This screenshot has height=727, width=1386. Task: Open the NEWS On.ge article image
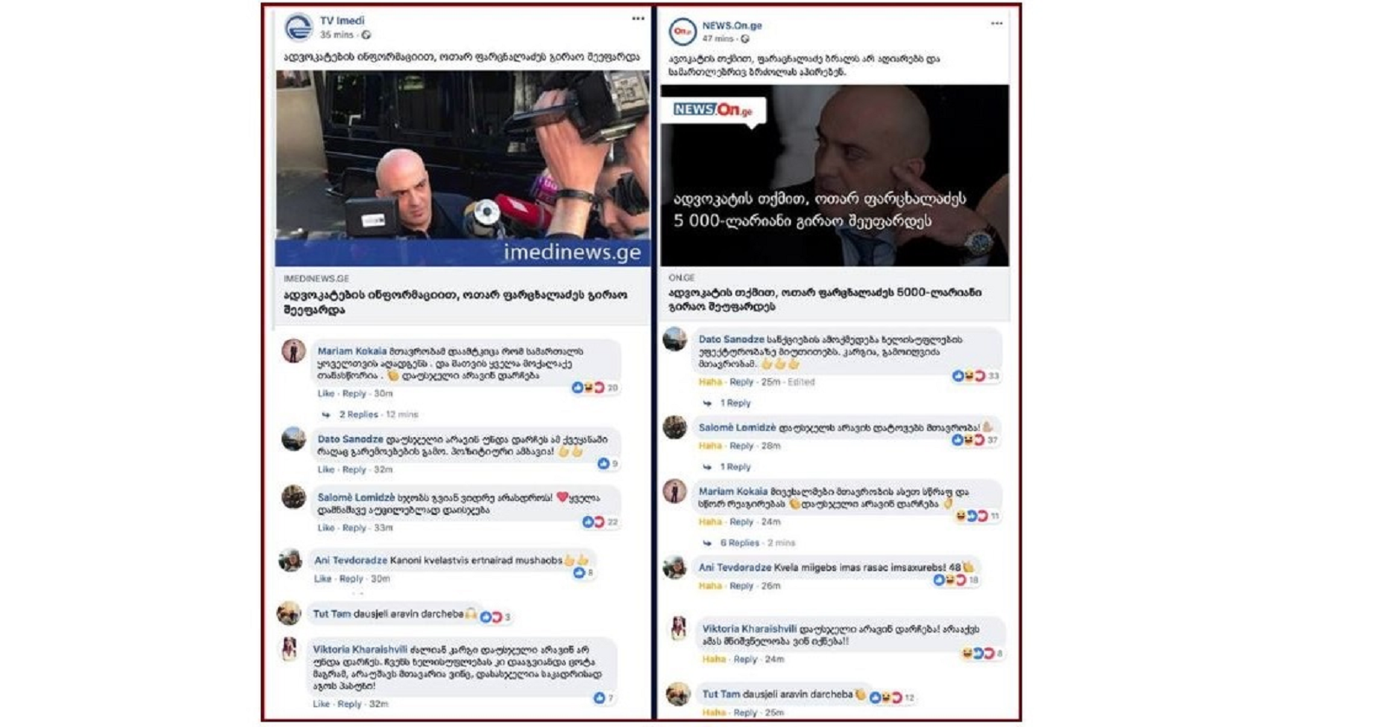pyautogui.click(x=834, y=175)
